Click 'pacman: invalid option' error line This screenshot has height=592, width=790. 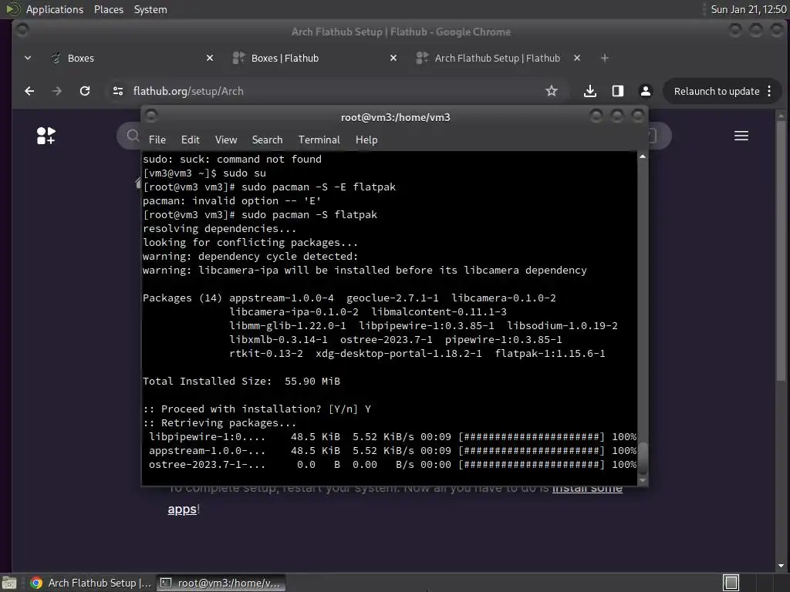pos(231,201)
